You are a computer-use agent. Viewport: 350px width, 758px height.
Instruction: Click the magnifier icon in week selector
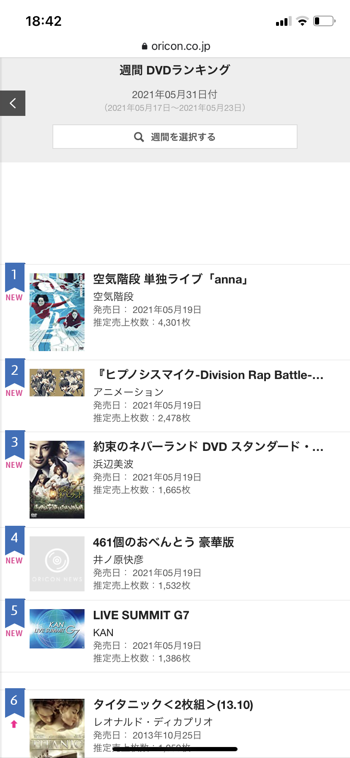(x=139, y=137)
